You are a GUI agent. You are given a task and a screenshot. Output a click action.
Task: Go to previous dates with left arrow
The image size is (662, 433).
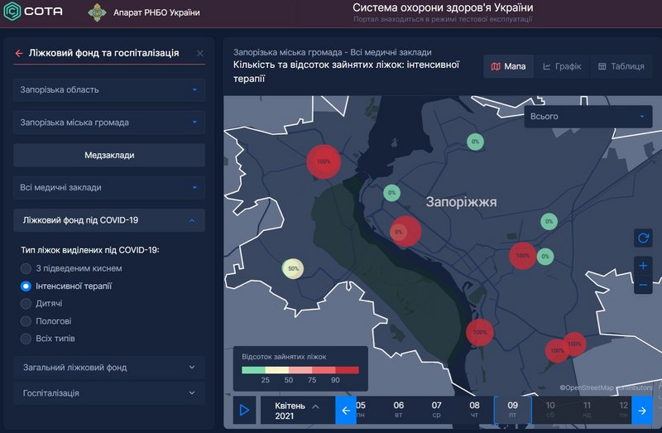click(x=346, y=410)
